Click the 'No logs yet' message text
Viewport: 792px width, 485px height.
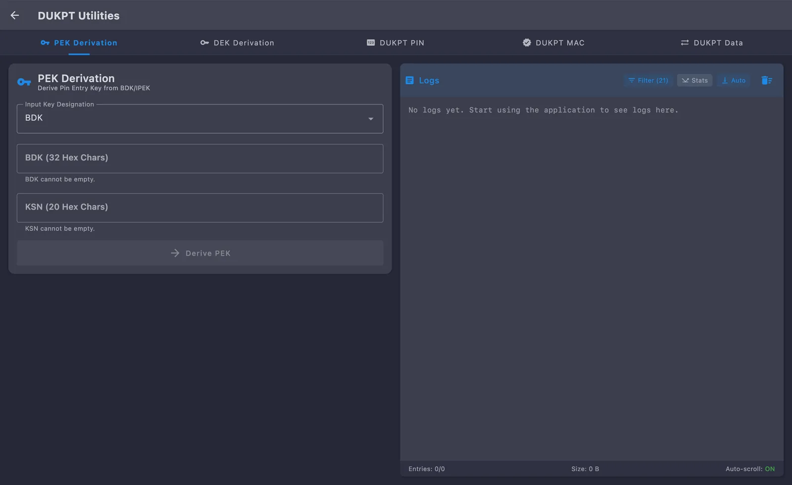[x=544, y=110]
